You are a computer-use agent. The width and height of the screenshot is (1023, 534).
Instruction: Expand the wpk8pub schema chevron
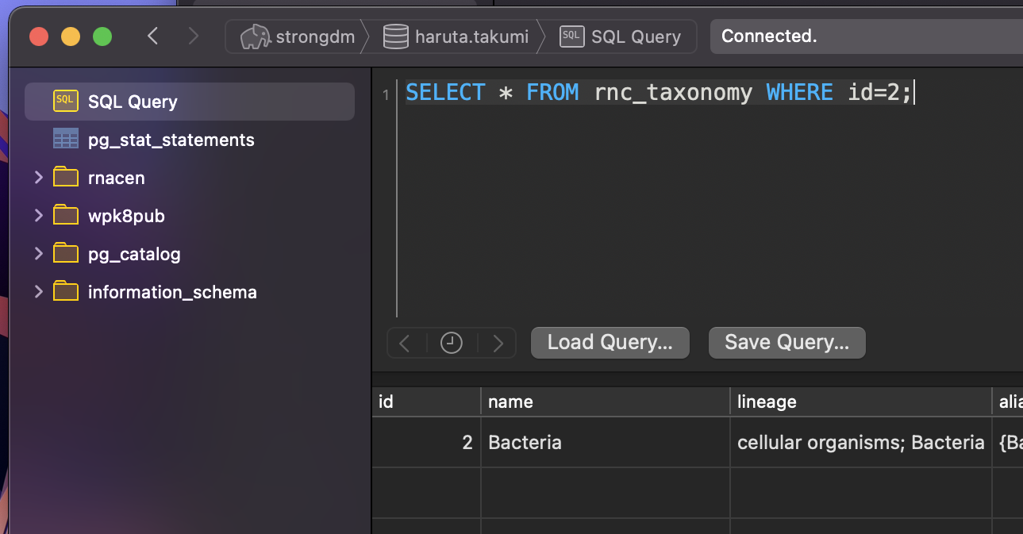(x=39, y=215)
